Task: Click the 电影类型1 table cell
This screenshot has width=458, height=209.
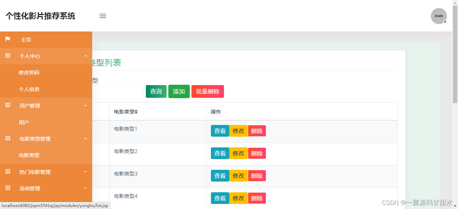Action: tap(158, 132)
